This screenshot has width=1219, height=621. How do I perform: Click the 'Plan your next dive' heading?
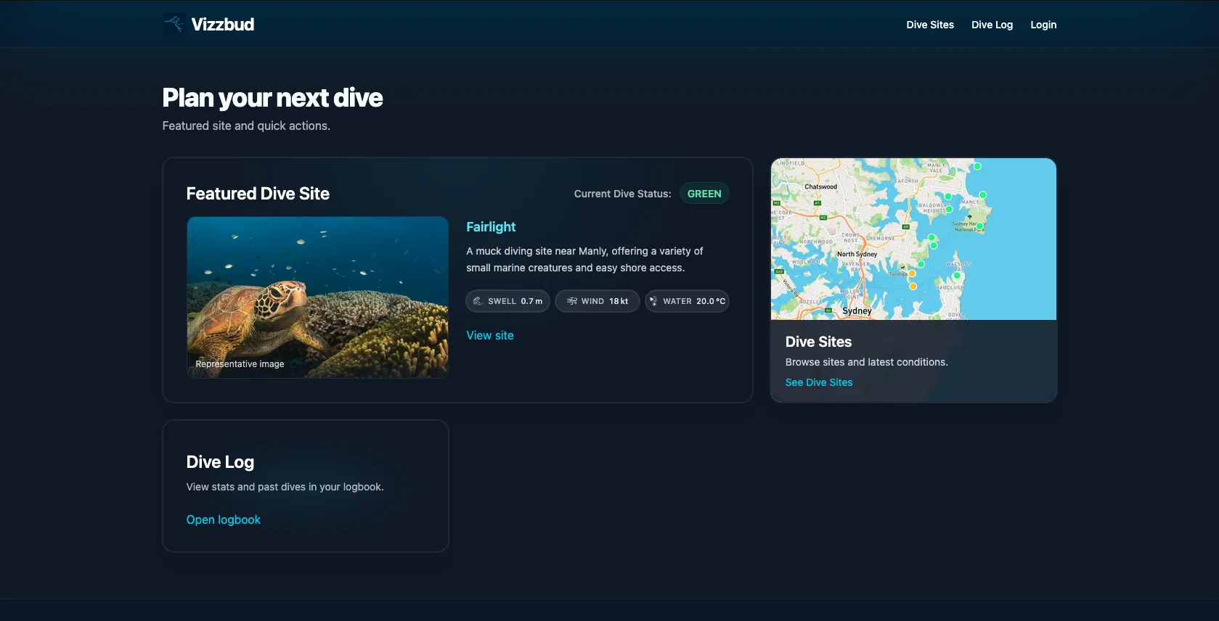(x=272, y=98)
